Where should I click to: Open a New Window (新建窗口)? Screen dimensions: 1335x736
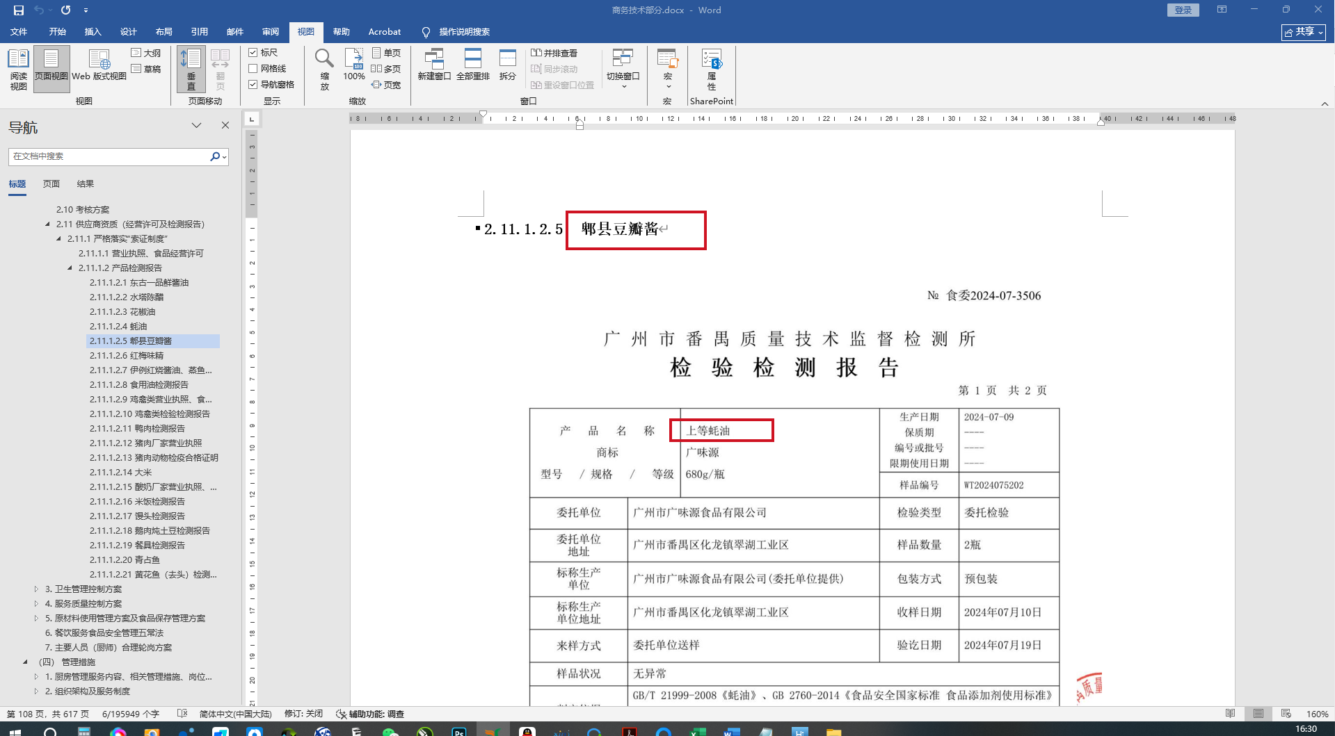coord(434,65)
